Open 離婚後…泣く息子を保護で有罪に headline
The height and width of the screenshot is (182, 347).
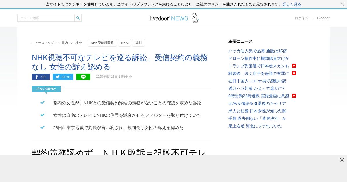pyautogui.click(x=259, y=73)
